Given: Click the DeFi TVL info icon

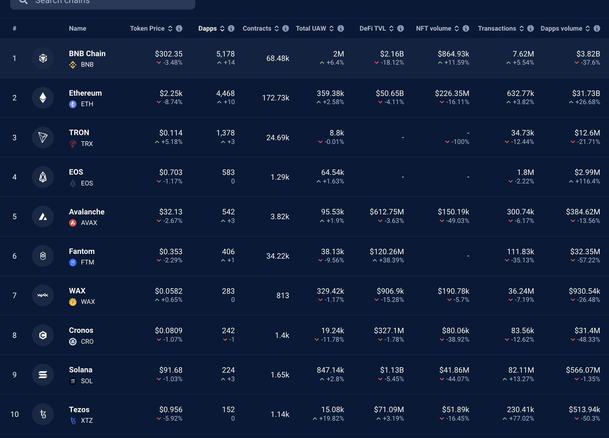Looking at the screenshot, I should point(400,29).
